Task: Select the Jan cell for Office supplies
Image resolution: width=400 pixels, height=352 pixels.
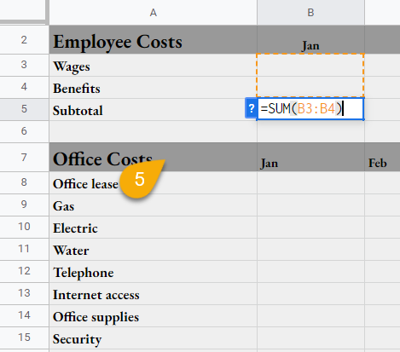Action: click(x=310, y=316)
